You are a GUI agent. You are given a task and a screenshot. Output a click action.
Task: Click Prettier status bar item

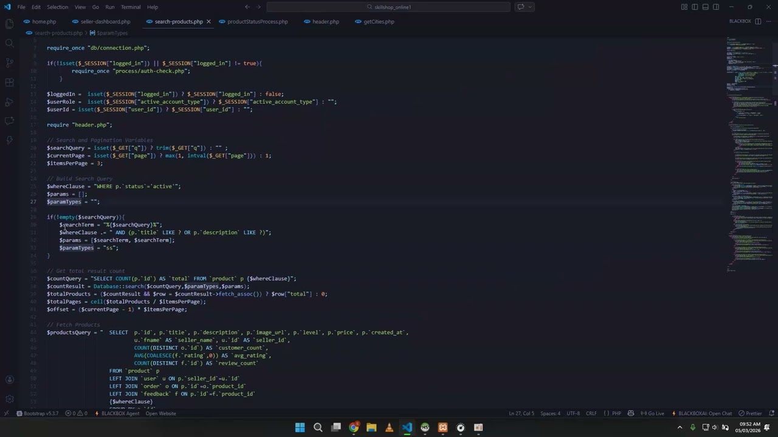coord(750,413)
